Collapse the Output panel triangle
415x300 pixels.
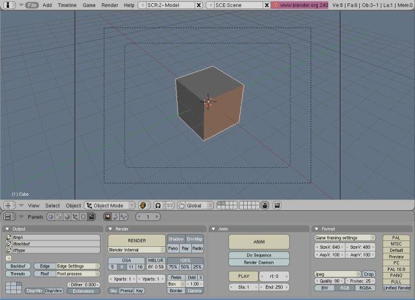(x=7, y=229)
